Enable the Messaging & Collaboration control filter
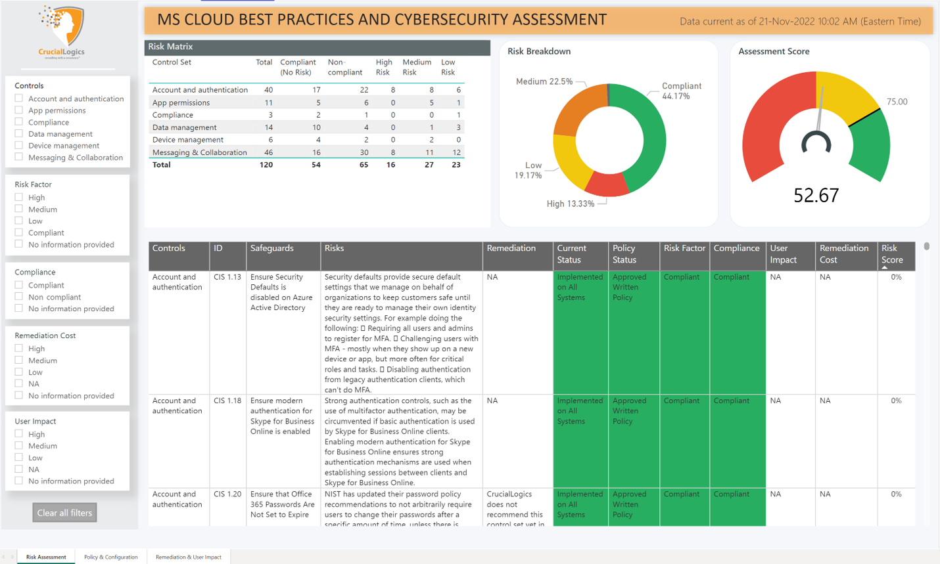The width and height of the screenshot is (940, 564). click(20, 158)
